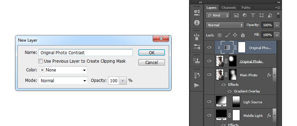Viewport: 297px width, 126px height.
Task: Lock all padlock icon
Action: pyautogui.click(x=242, y=35)
